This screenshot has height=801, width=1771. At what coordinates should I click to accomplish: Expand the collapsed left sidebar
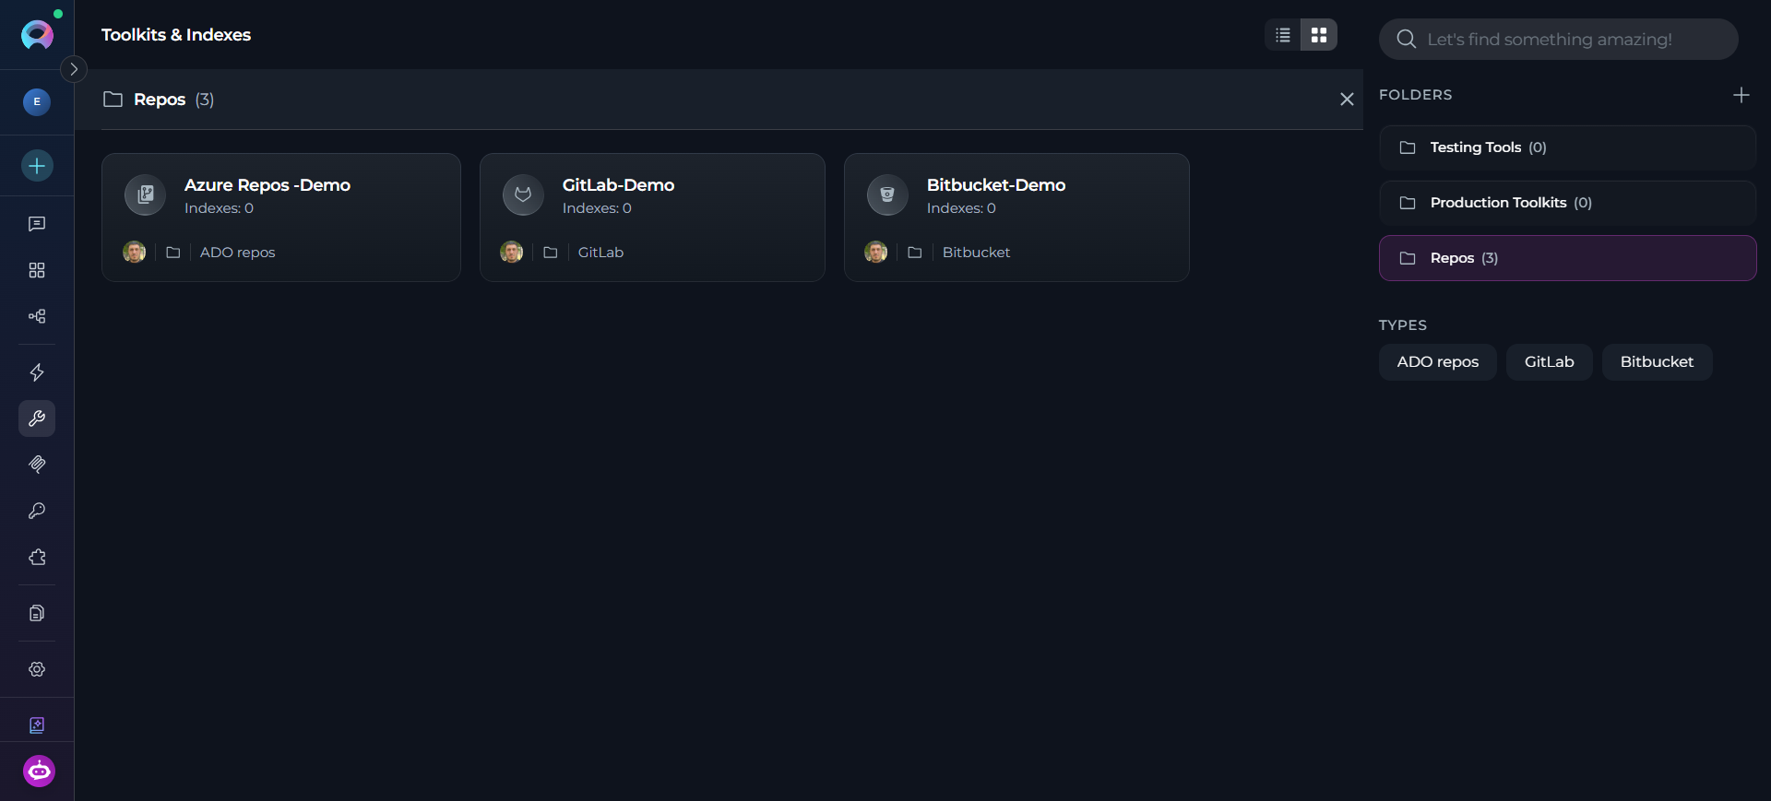pyautogui.click(x=74, y=69)
